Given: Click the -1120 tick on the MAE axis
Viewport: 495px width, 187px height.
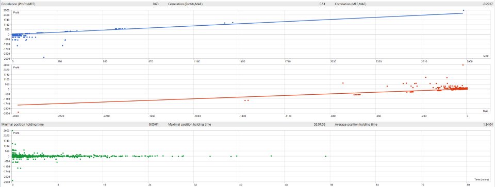Looking at the screenshot, I should [288, 116].
